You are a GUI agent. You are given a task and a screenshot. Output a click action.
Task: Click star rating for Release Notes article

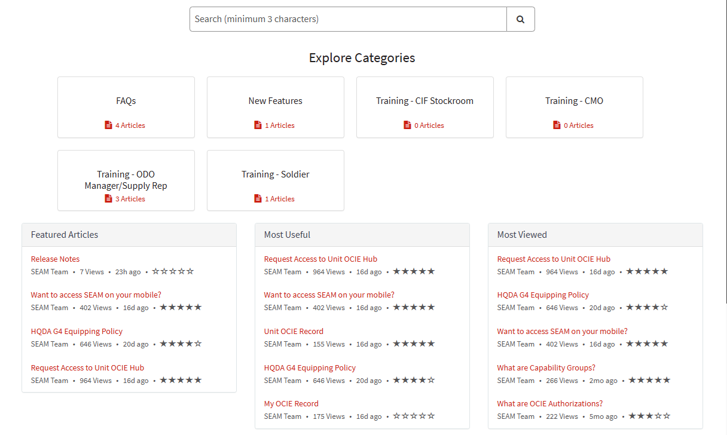(173, 272)
